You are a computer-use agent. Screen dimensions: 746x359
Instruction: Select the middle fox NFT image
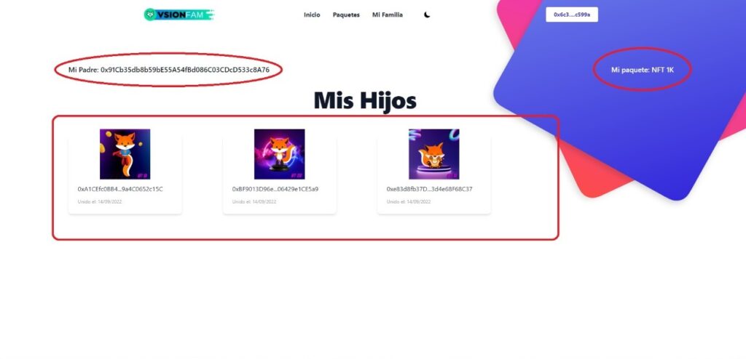coord(279,154)
